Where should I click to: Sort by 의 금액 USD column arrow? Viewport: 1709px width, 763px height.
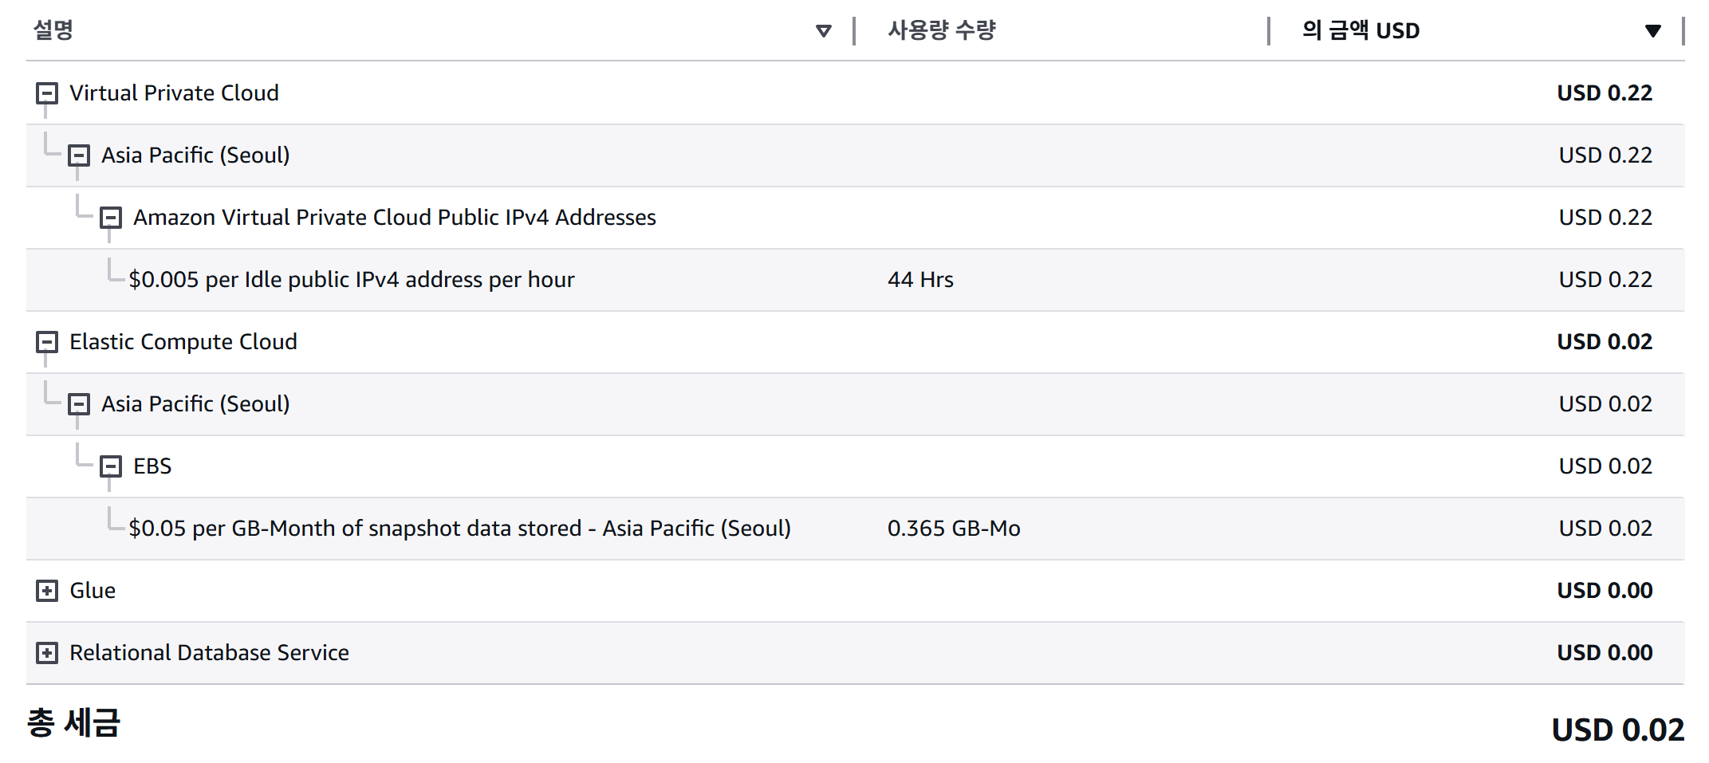point(1653,31)
